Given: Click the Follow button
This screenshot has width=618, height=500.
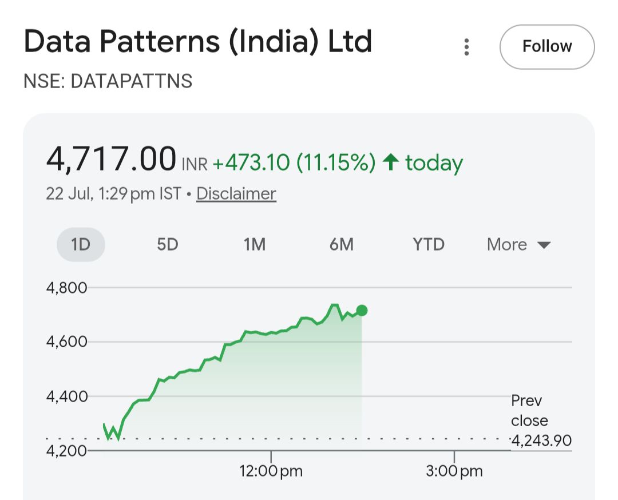Looking at the screenshot, I should pos(547,46).
